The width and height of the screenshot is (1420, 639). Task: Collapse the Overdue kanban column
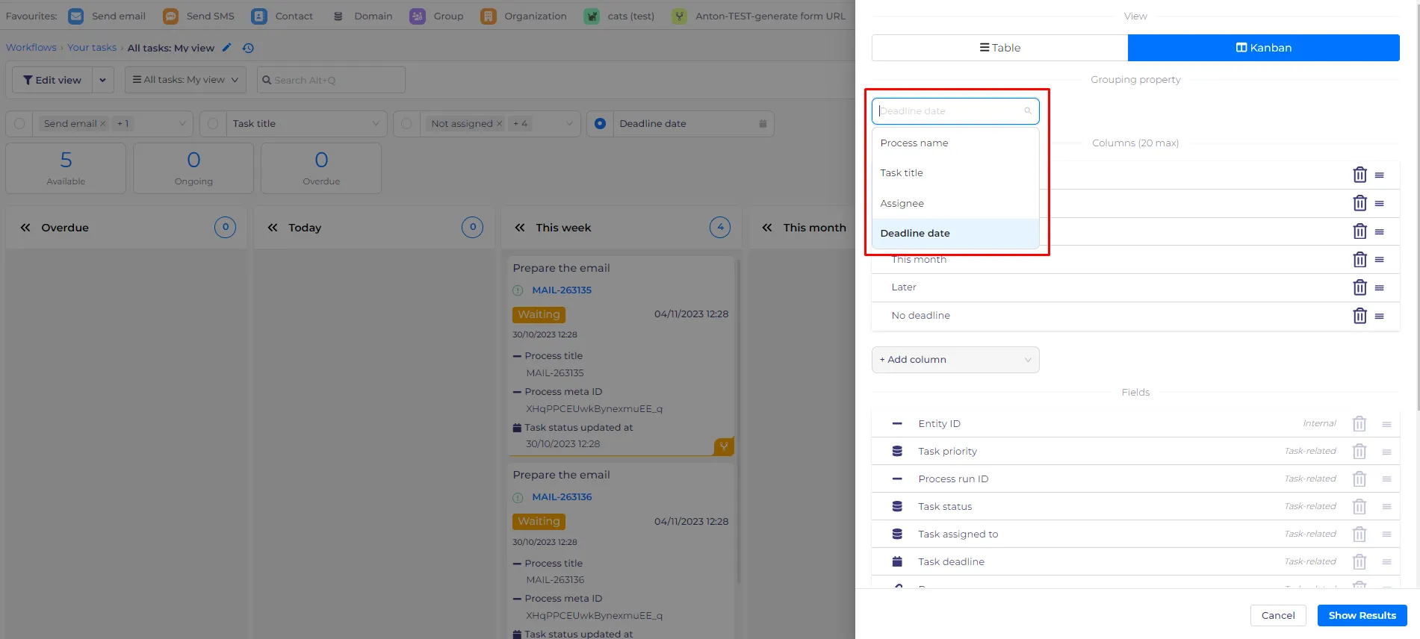(25, 228)
